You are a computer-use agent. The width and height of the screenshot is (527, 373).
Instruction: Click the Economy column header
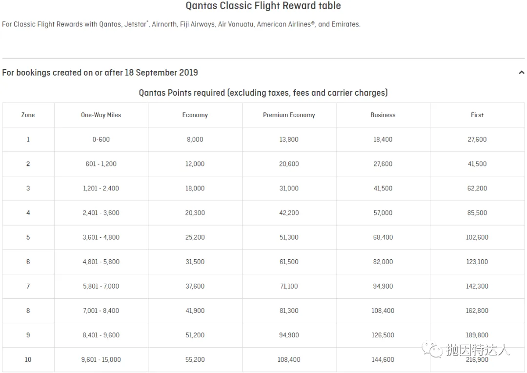195,115
